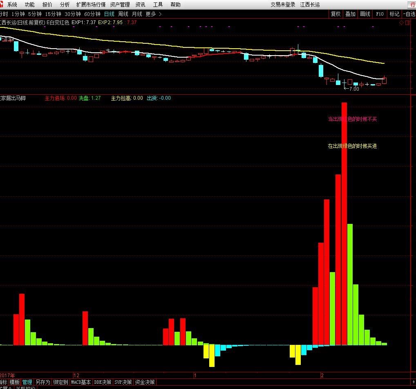Open the 帮助 menu
This screenshot has height=389, width=416.
tap(175, 4)
